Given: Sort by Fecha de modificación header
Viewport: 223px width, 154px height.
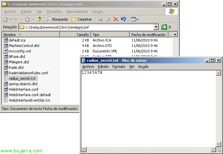Looking at the screenshot, I should (149, 35).
